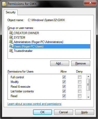Image resolution: width=98 pixels, height=119 pixels.
Task: Toggle Allow checkbox for Modify
Action: pyautogui.click(x=64, y=82)
